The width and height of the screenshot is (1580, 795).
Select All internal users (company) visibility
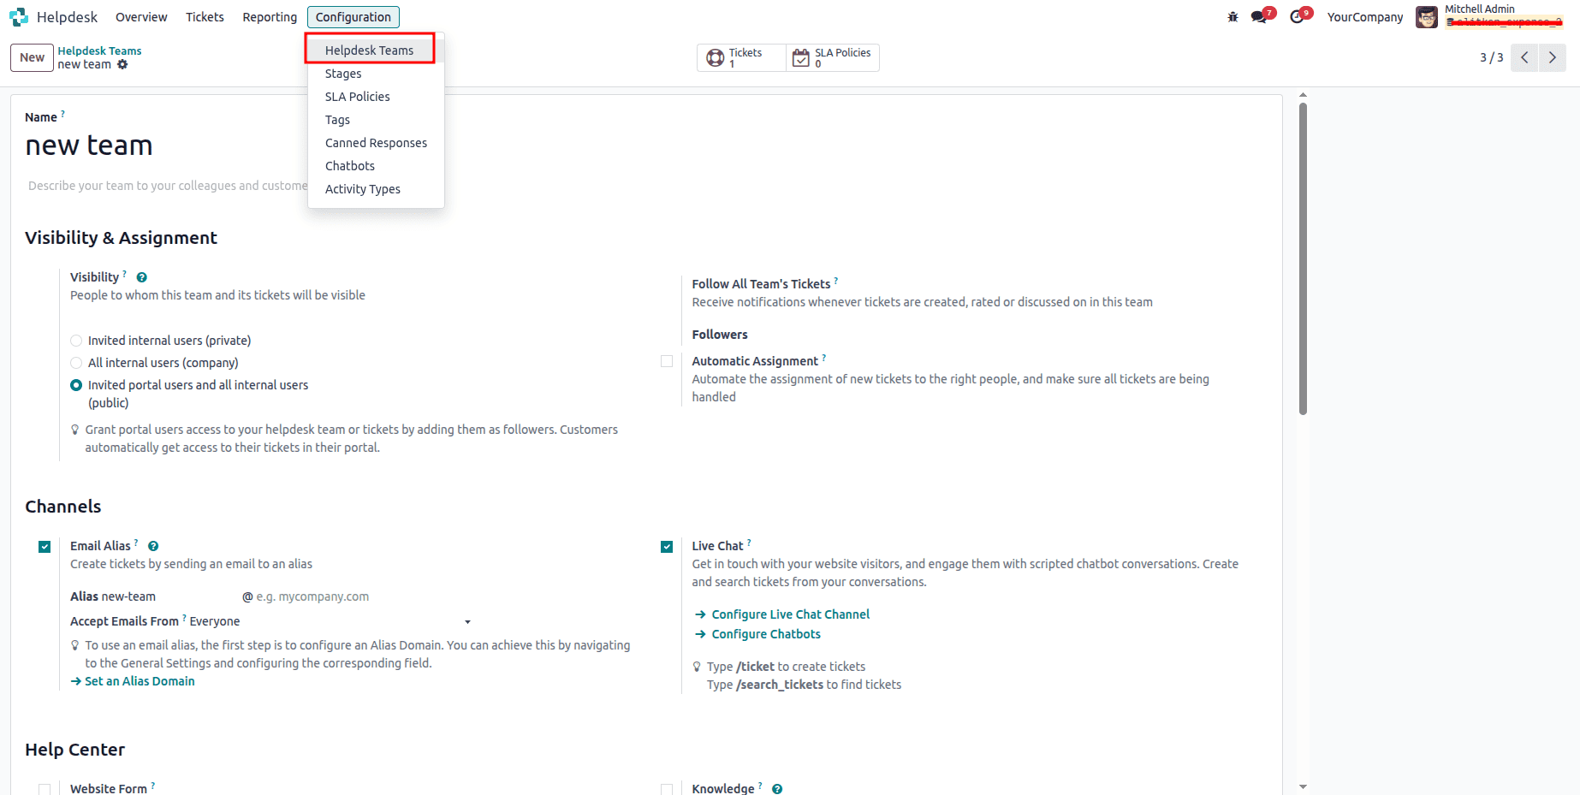(x=75, y=362)
